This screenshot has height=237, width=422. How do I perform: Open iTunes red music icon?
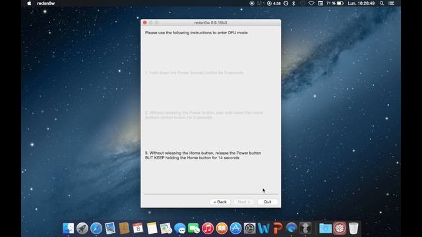(x=208, y=228)
